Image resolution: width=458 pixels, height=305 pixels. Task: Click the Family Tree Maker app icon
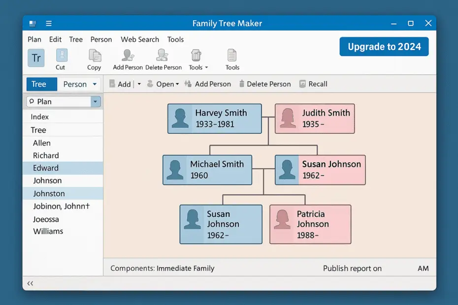coord(32,23)
